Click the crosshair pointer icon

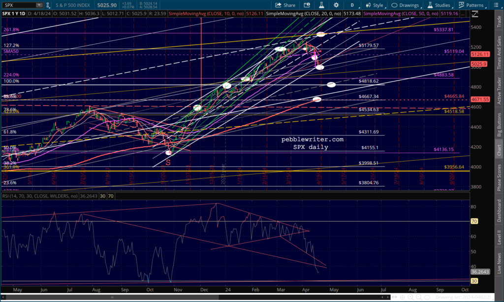(x=403, y=297)
